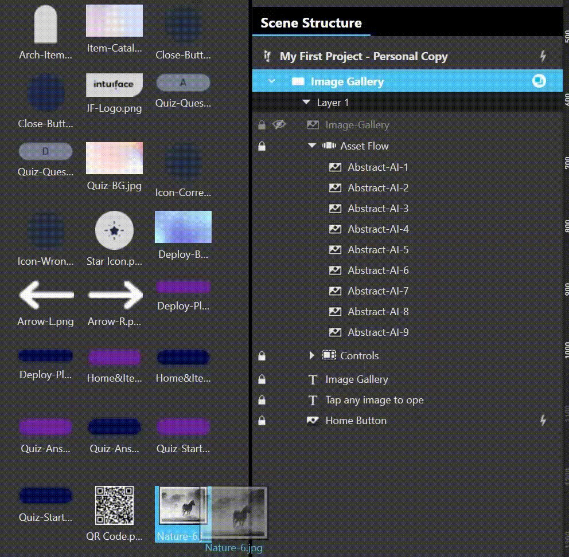Click the grayed image icon beside Image-Gallery
The height and width of the screenshot is (557, 569).
click(x=313, y=124)
